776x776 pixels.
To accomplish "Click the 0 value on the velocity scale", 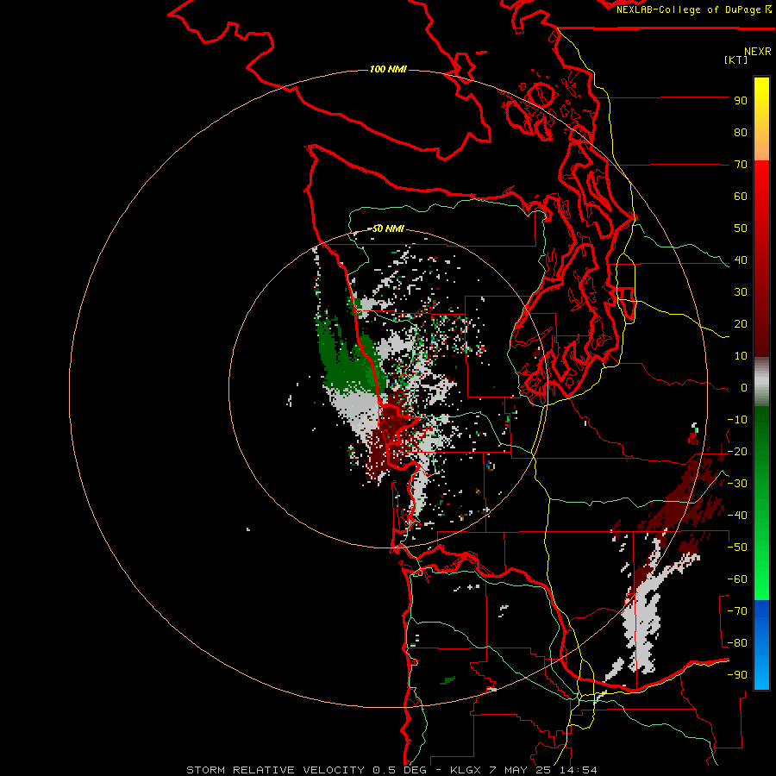I will (x=744, y=388).
